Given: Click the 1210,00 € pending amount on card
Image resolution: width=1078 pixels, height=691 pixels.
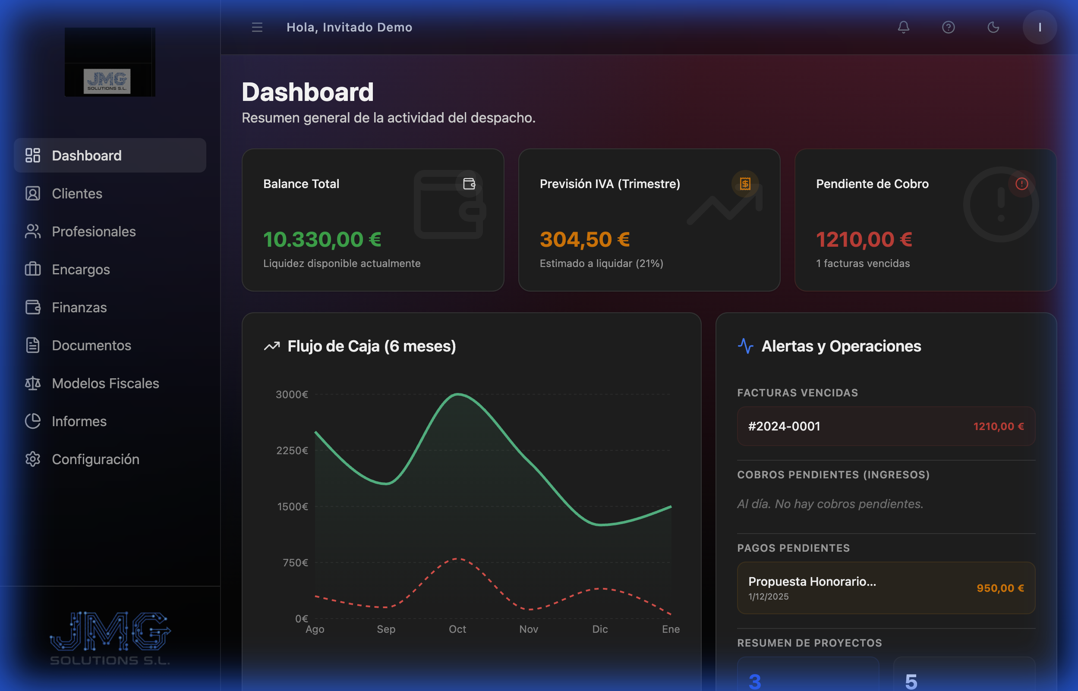Looking at the screenshot, I should tap(864, 239).
